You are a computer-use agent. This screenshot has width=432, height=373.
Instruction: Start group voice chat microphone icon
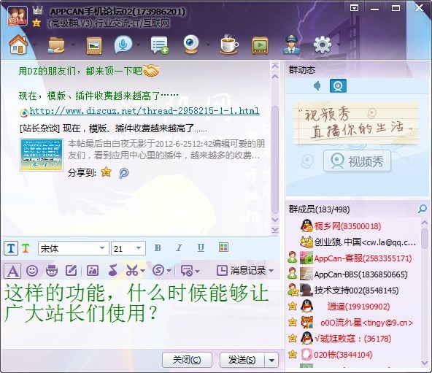click(x=123, y=45)
